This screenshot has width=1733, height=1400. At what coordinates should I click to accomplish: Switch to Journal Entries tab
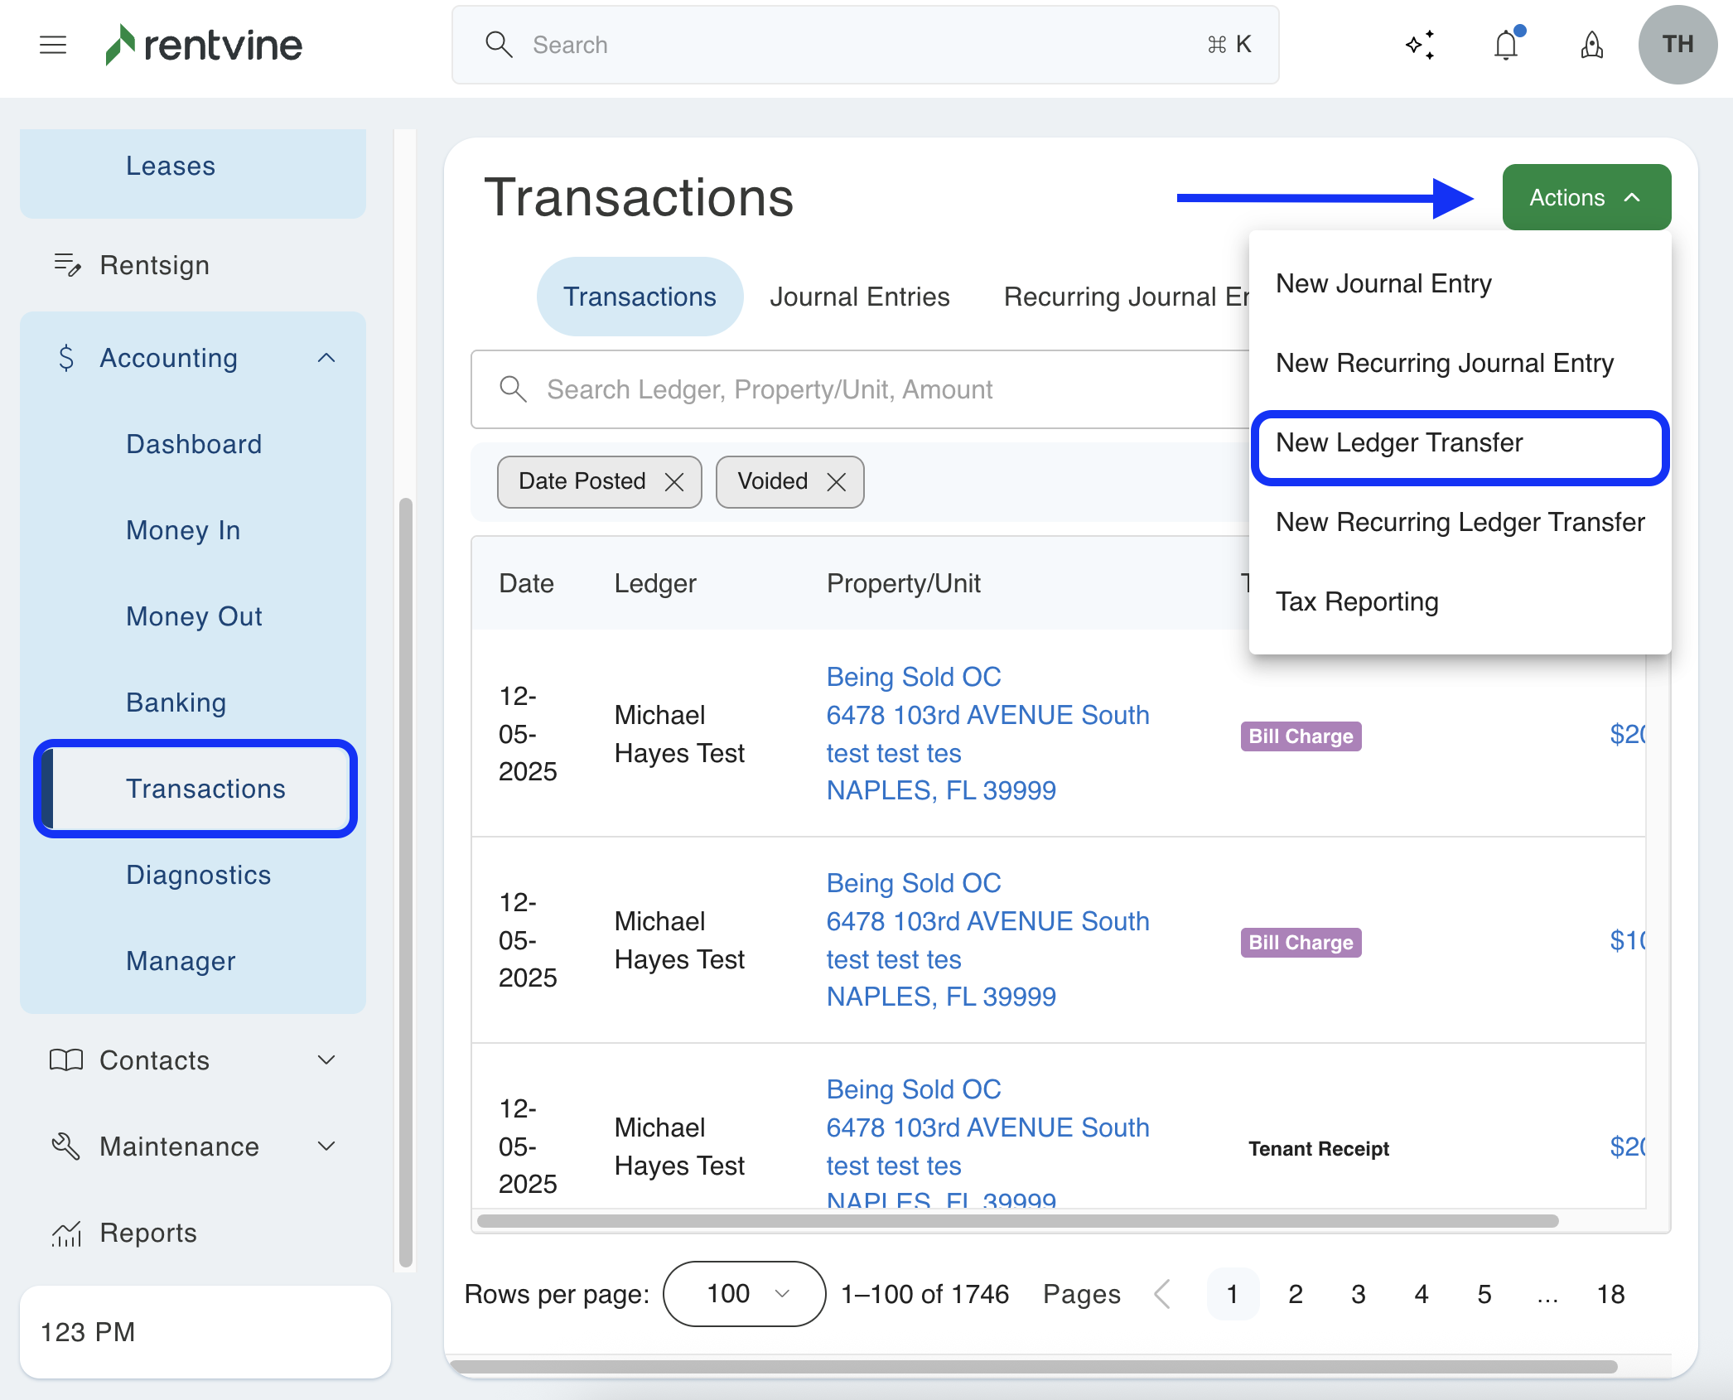pyautogui.click(x=859, y=297)
